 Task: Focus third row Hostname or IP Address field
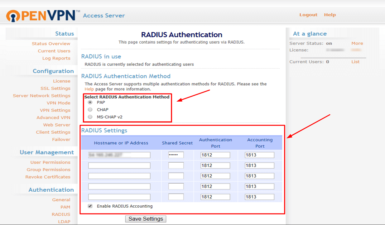tap(119, 176)
